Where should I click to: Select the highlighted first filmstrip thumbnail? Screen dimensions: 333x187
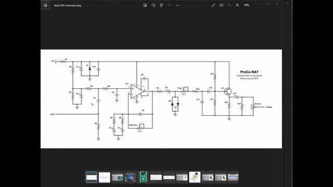[92, 177]
